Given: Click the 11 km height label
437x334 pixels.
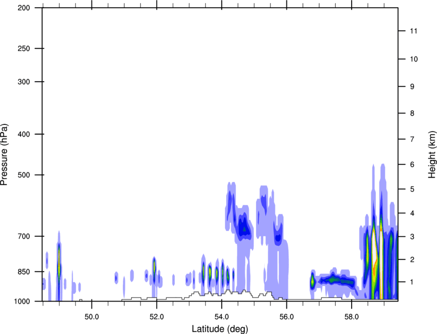Looking at the screenshot, I should [x=414, y=31].
